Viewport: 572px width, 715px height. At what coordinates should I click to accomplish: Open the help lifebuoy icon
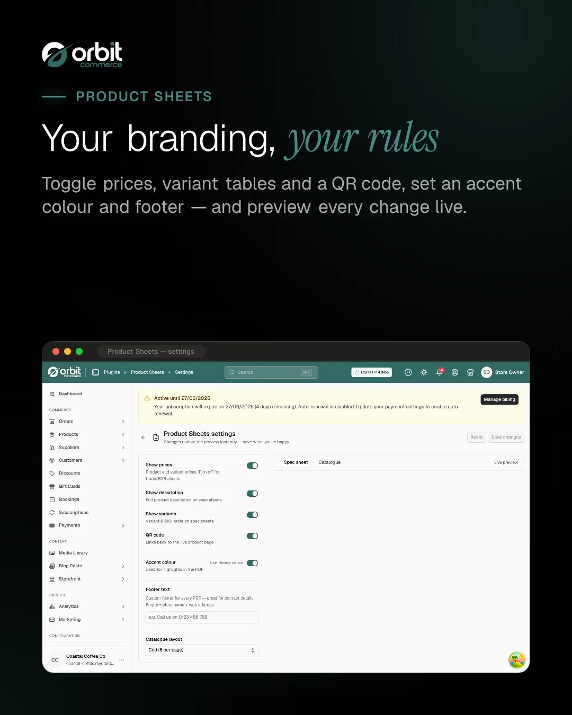click(x=454, y=372)
